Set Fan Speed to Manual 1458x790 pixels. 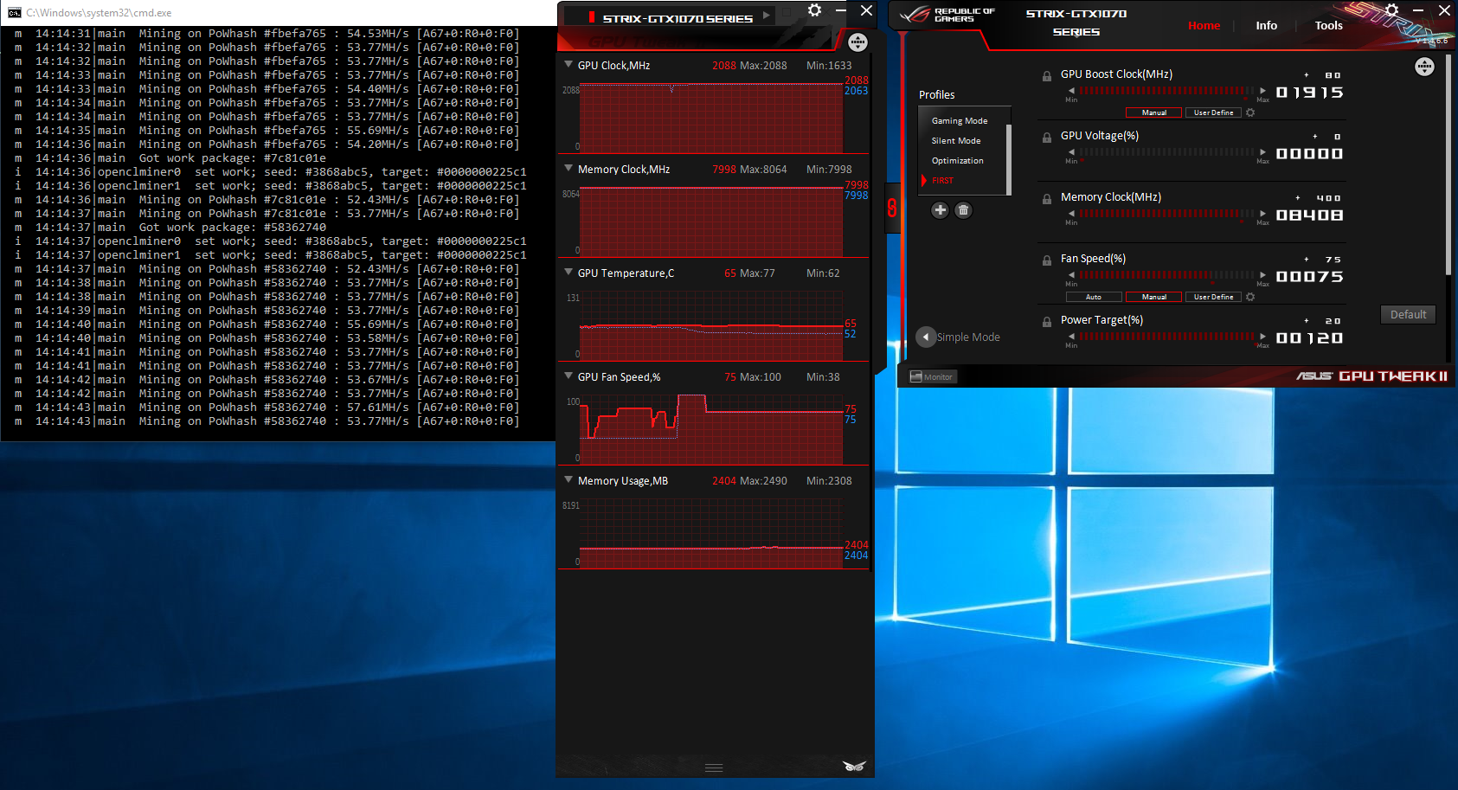pyautogui.click(x=1153, y=297)
